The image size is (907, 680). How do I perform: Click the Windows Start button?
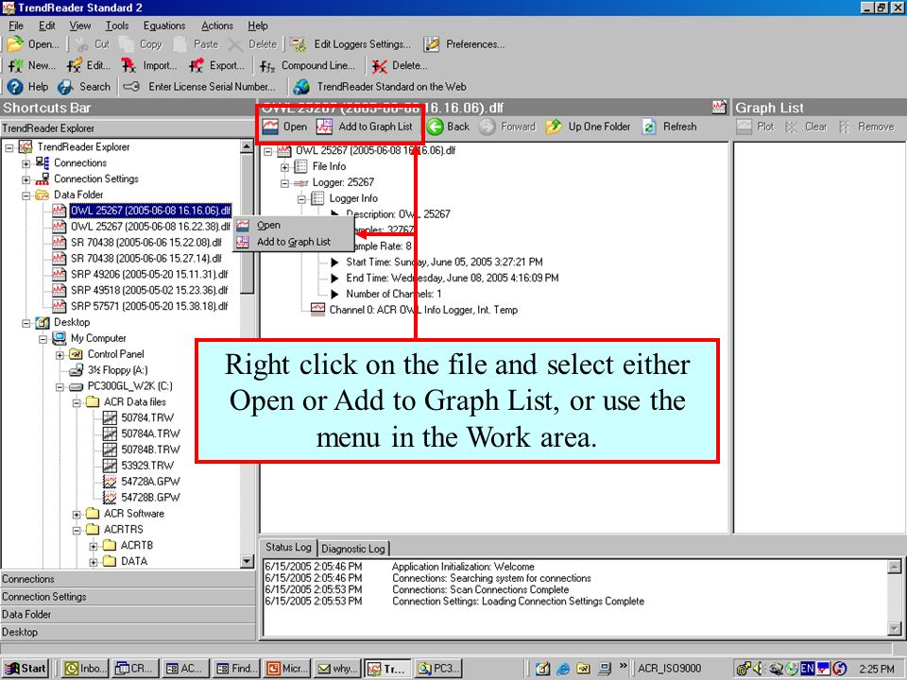(26, 669)
